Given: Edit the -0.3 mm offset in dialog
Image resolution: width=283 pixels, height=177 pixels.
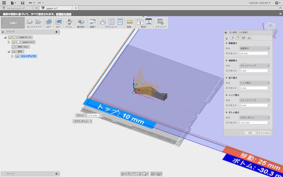Looking at the screenshot, I should pos(253,123).
